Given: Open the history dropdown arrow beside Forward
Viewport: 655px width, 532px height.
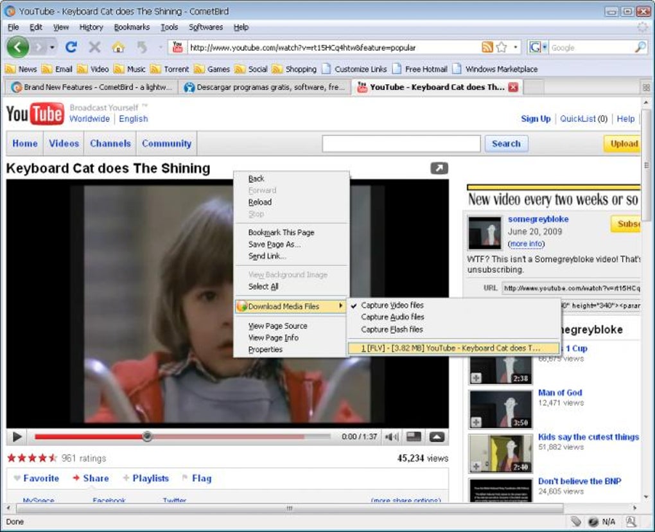Looking at the screenshot, I should click(x=52, y=47).
